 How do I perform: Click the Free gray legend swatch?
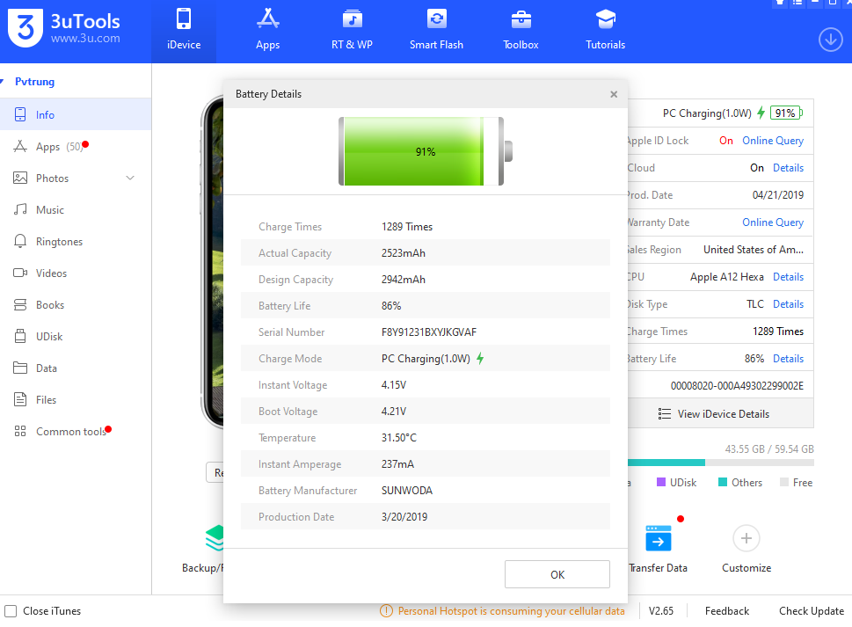pyautogui.click(x=784, y=483)
